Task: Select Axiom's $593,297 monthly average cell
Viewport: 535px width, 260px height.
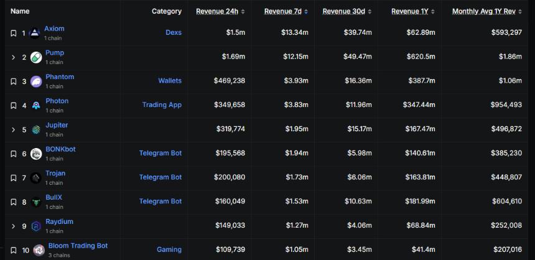Action: click(x=506, y=33)
